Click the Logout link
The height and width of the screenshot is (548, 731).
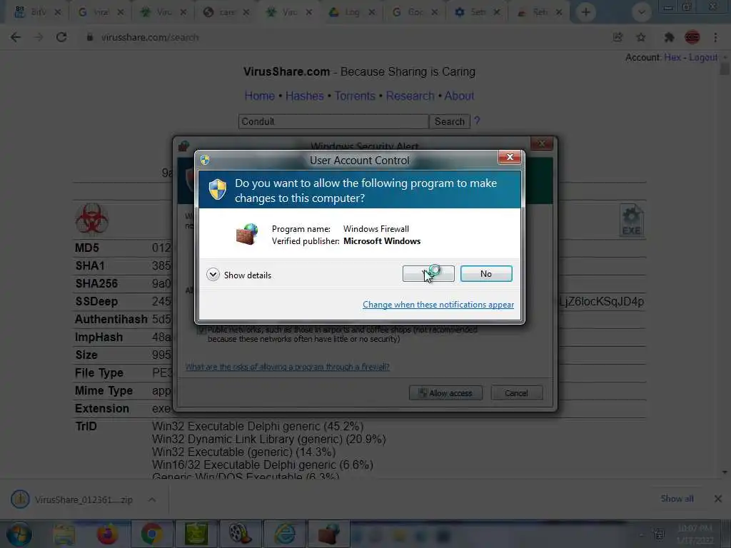point(703,57)
